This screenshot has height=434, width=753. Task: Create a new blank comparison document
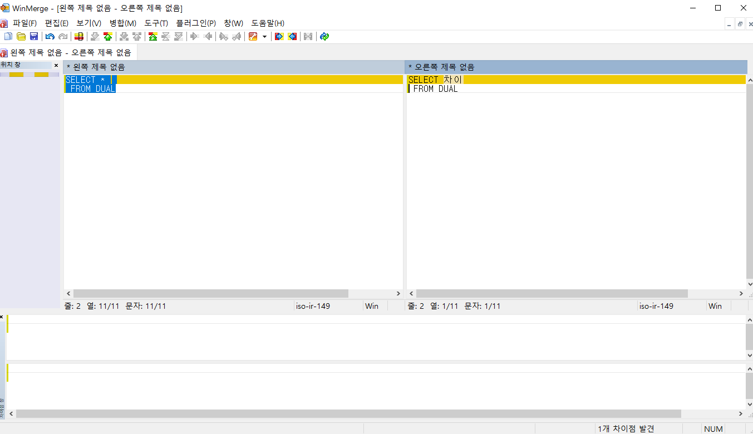tap(8, 36)
